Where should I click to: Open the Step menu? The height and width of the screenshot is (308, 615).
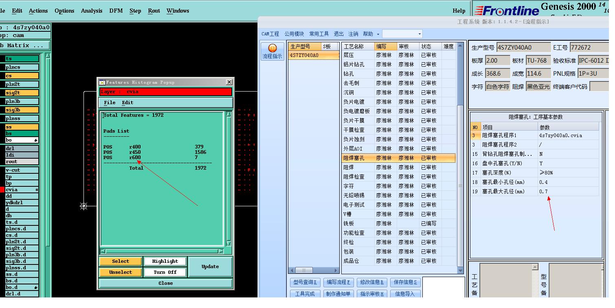[x=135, y=11]
